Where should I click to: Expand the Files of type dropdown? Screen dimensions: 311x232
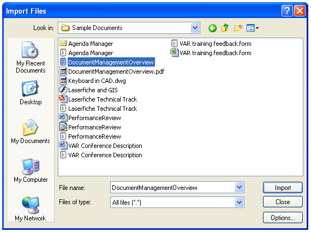point(239,202)
